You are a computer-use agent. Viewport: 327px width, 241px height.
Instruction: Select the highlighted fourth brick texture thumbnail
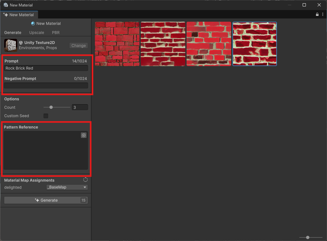click(x=255, y=44)
